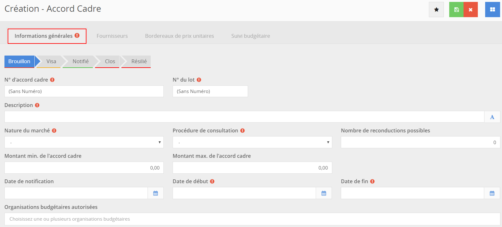Viewport: 502px width, 227px height.
Task: Cancel creation with the red X icon
Action: pos(471,10)
